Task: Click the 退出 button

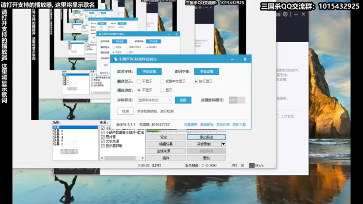Action: point(206,158)
